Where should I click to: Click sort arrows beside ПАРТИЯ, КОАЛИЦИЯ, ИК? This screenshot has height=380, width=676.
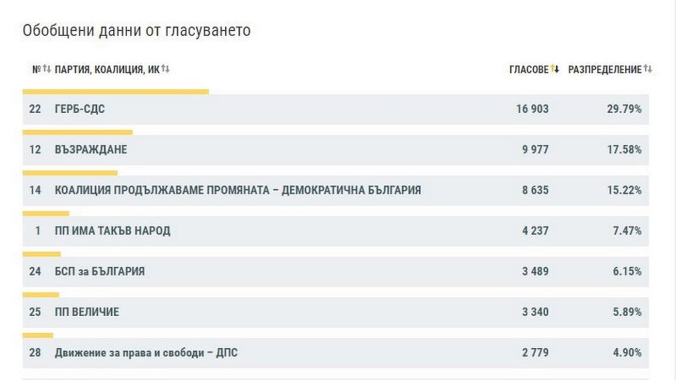point(166,69)
